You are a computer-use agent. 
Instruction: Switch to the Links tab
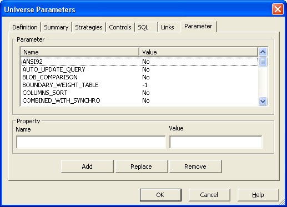point(169,27)
